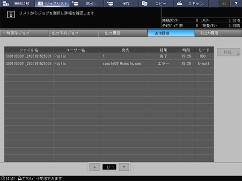
Task: Select the 出力履歴 tab
Action: click(x=123, y=33)
